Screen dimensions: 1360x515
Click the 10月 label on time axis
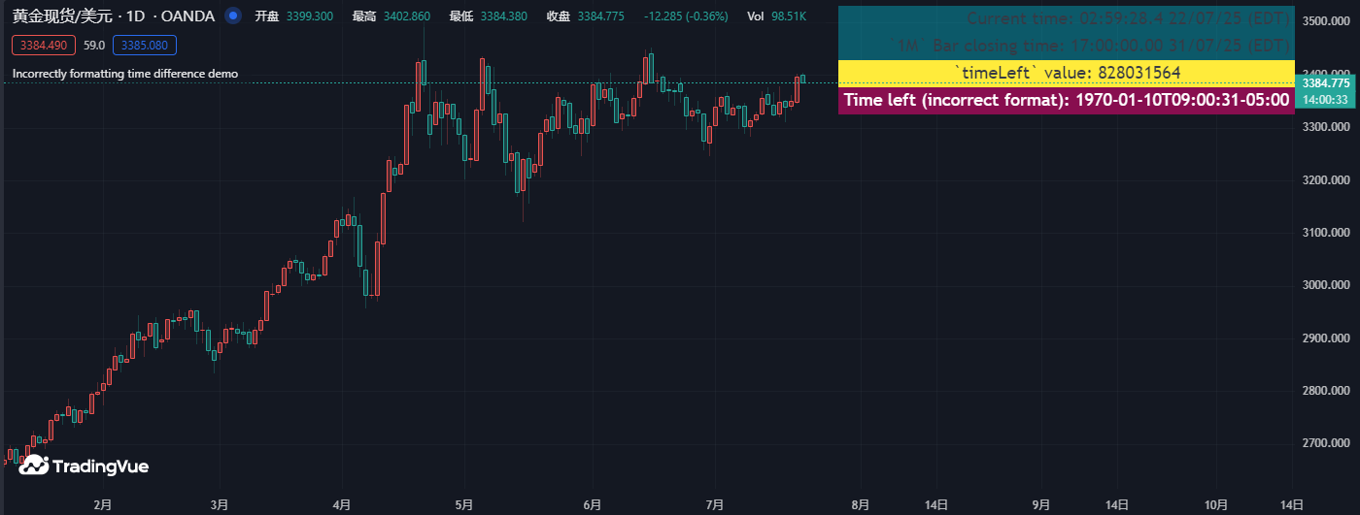tap(1216, 504)
